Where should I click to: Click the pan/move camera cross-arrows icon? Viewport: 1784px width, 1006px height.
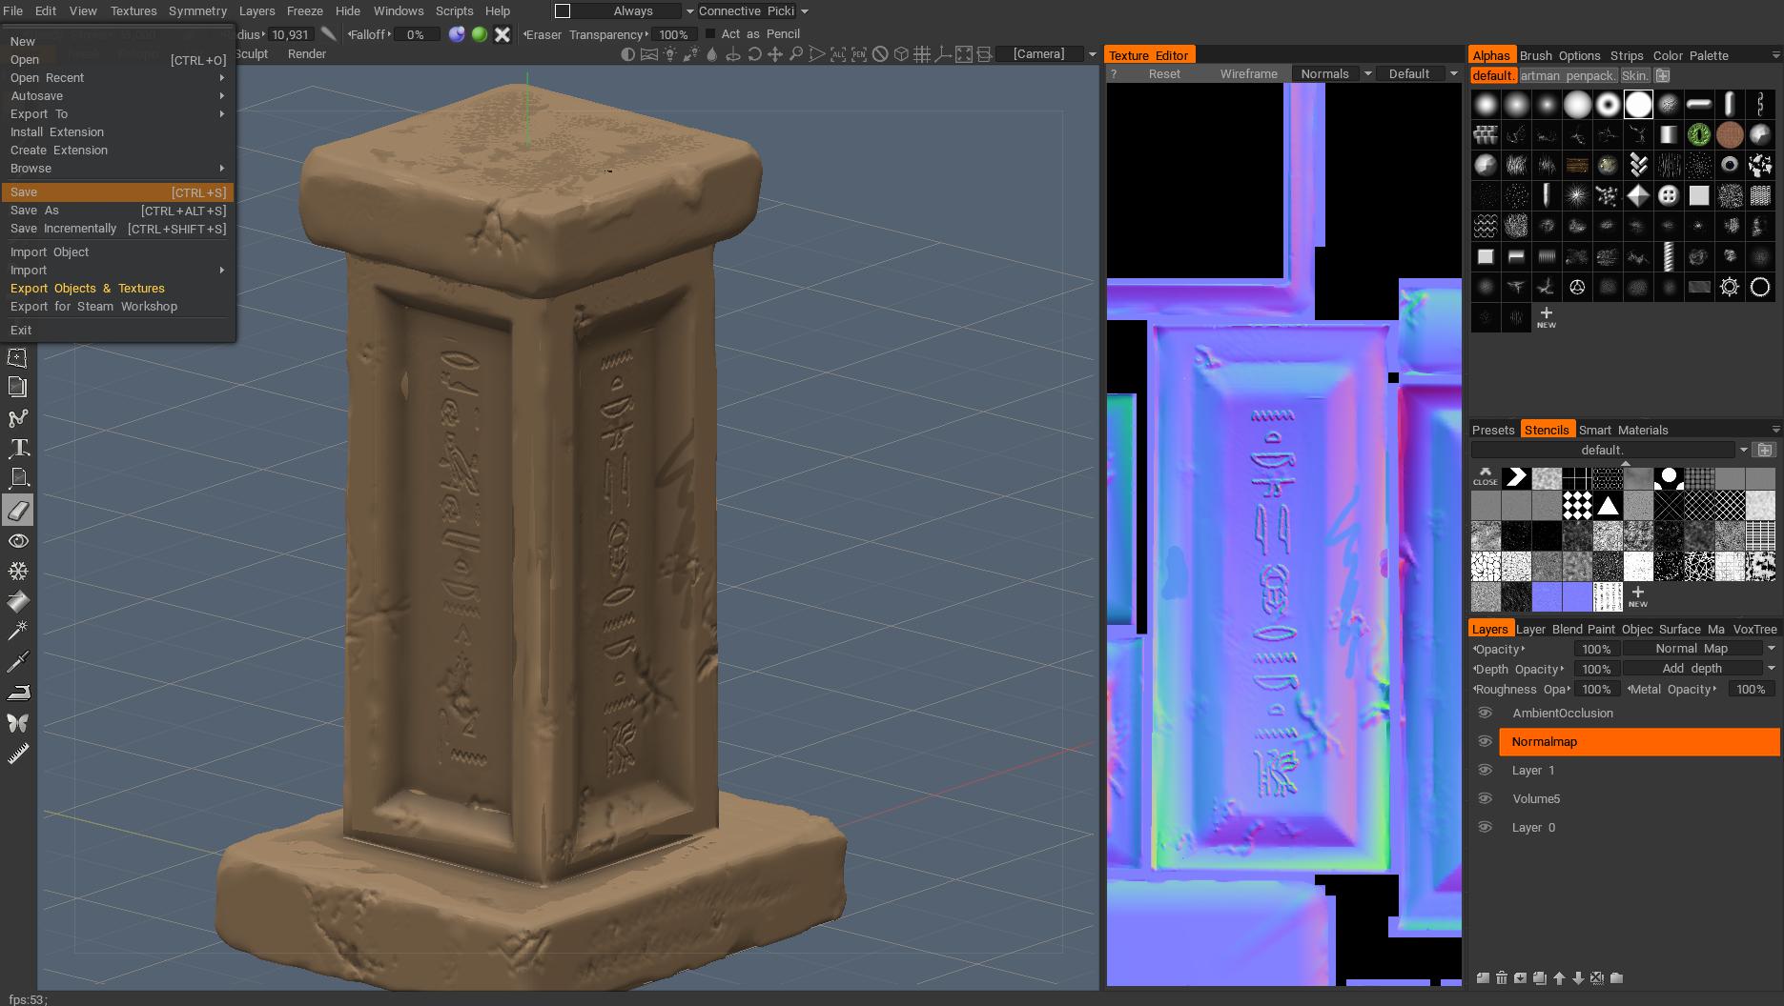coord(775,54)
